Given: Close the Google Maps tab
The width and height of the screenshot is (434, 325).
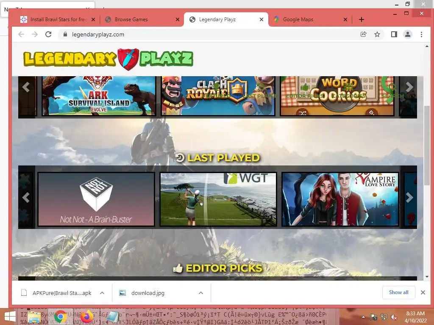Looking at the screenshot, I should coord(345,19).
